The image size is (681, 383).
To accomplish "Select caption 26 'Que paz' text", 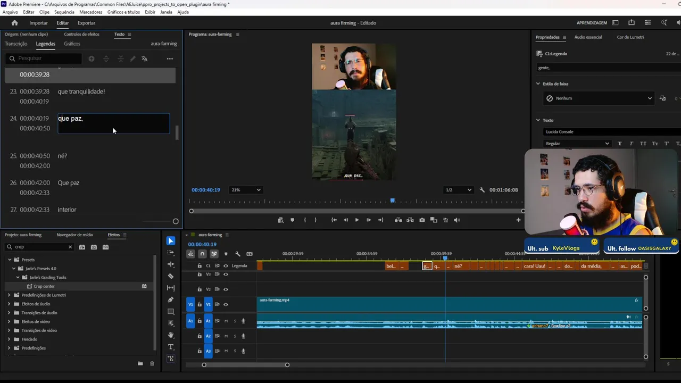I will pos(69,183).
